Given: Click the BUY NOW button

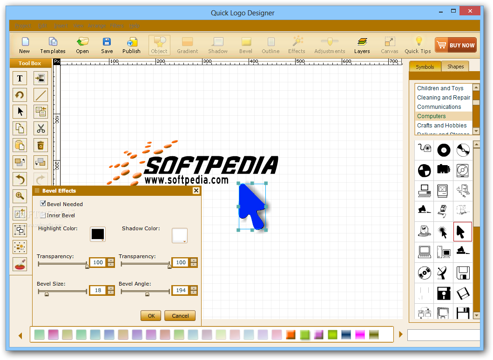Looking at the screenshot, I should pos(456,45).
